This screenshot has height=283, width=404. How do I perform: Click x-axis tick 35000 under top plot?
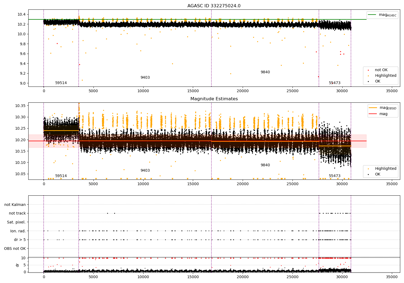click(x=392, y=91)
